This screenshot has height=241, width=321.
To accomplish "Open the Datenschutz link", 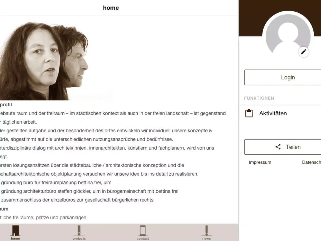I will click(311, 162).
